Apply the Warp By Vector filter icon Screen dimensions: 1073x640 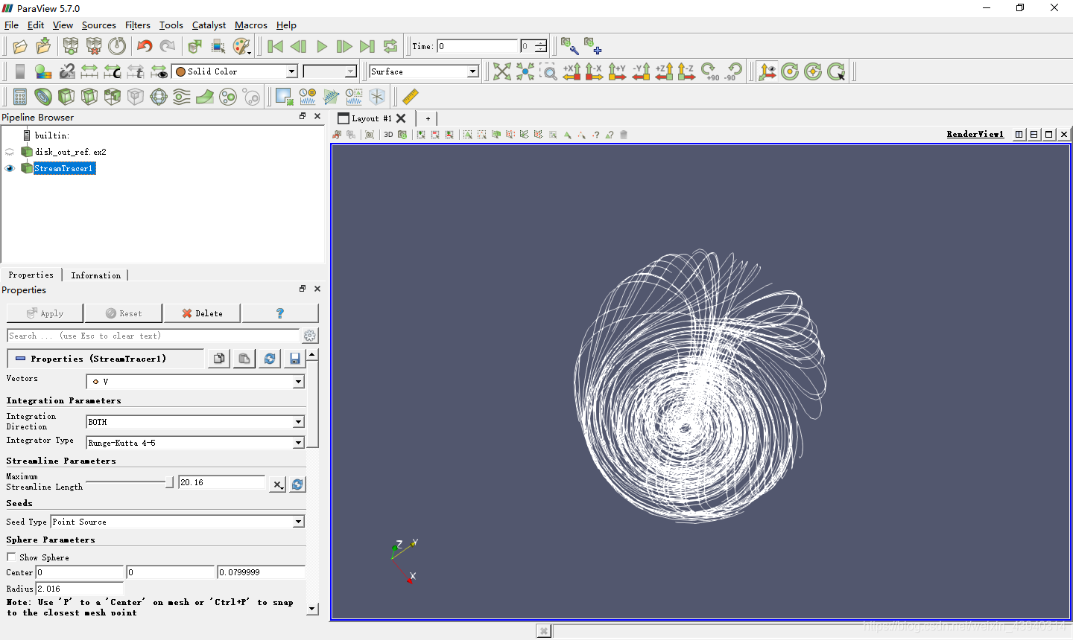point(205,97)
